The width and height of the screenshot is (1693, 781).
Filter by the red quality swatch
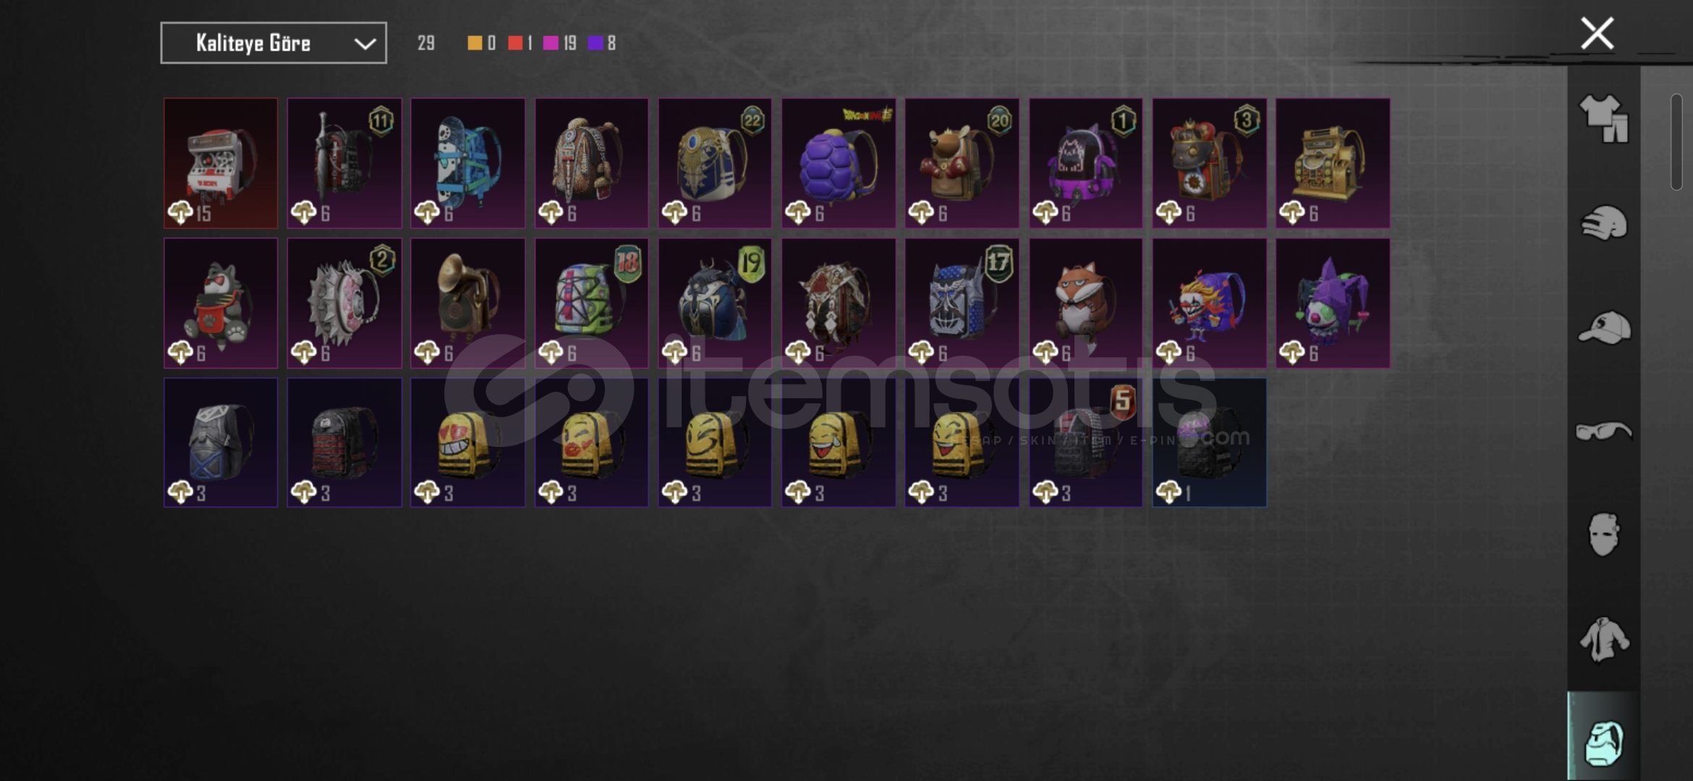[x=515, y=43]
